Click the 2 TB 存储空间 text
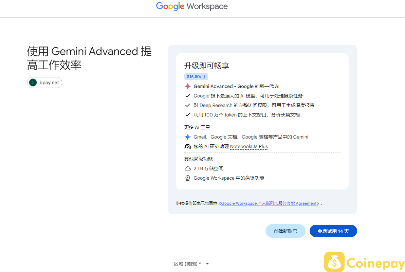 tap(208, 169)
